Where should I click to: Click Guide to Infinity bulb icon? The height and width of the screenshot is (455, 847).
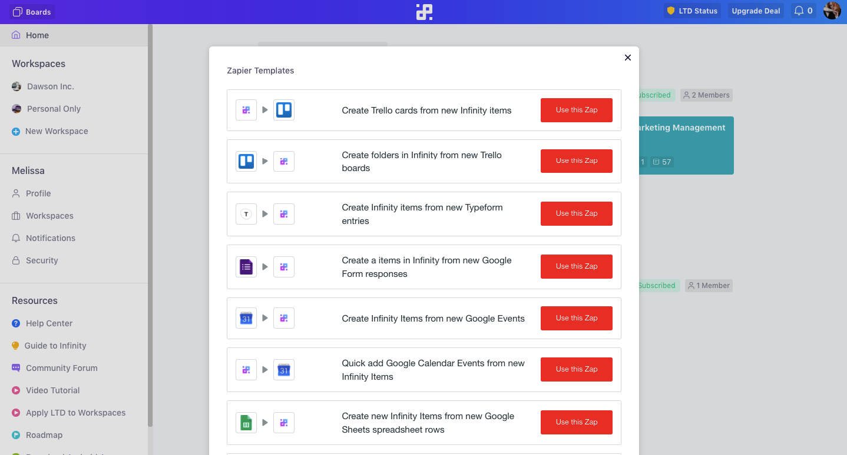pyautogui.click(x=15, y=346)
